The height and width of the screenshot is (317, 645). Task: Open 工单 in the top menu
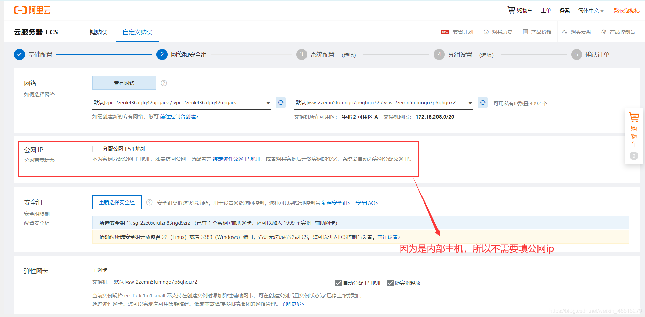(546, 11)
